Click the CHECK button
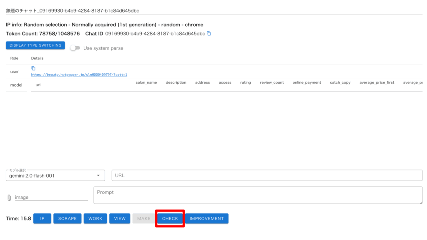The width and height of the screenshot is (427, 240). (170, 218)
